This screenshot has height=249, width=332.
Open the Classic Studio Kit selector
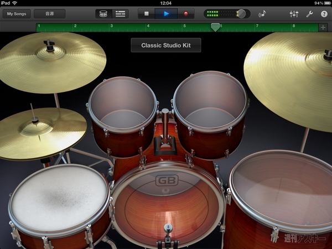166,45
